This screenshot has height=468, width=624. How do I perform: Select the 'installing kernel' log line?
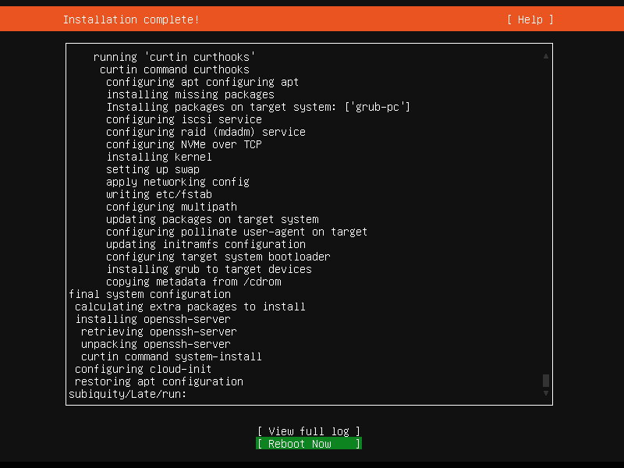tap(159, 157)
